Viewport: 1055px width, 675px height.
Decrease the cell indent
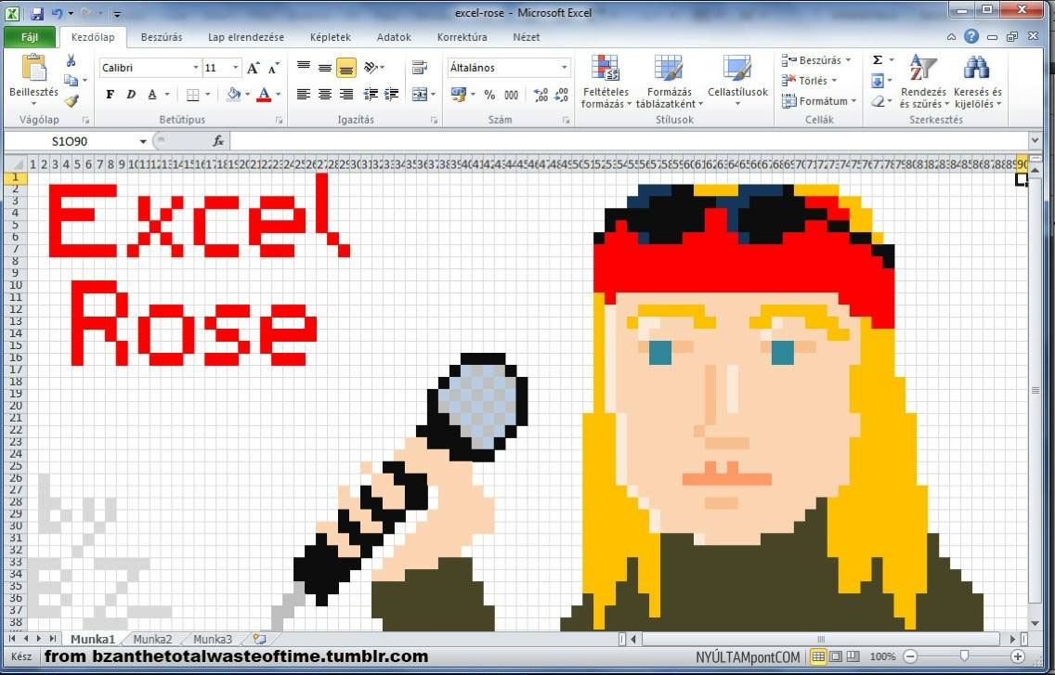(x=370, y=94)
